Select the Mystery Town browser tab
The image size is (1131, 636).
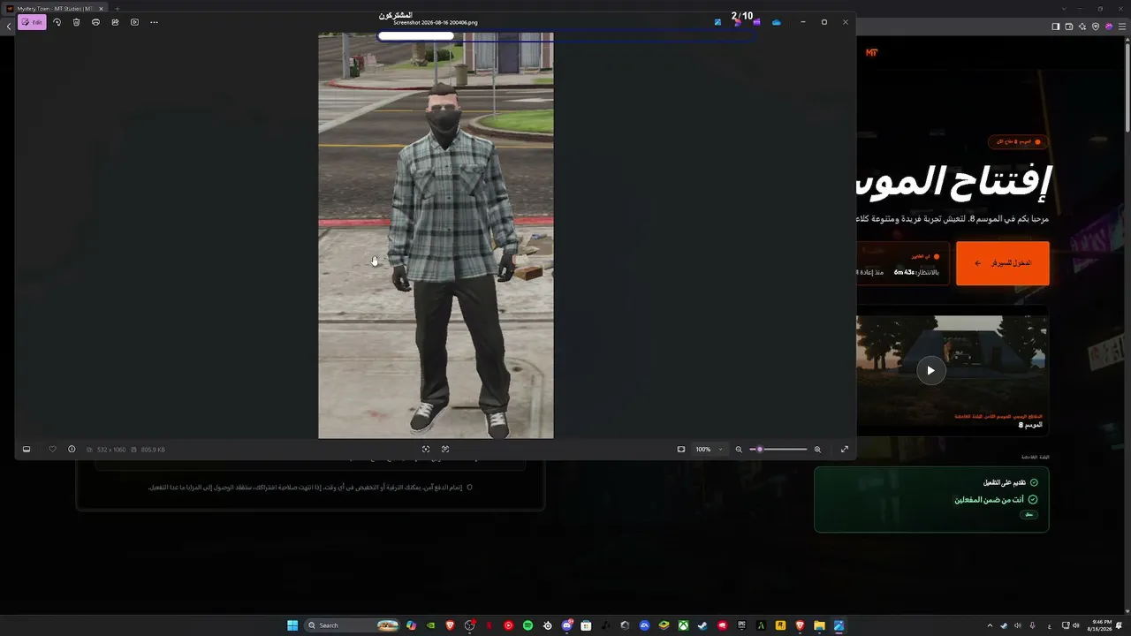pos(53,9)
